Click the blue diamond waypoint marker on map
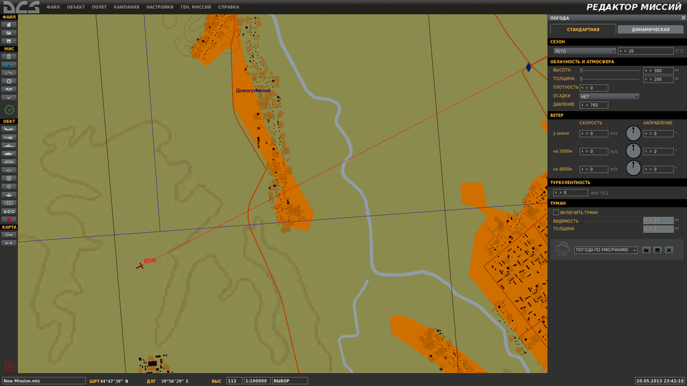The height and width of the screenshot is (386, 687). [x=528, y=67]
